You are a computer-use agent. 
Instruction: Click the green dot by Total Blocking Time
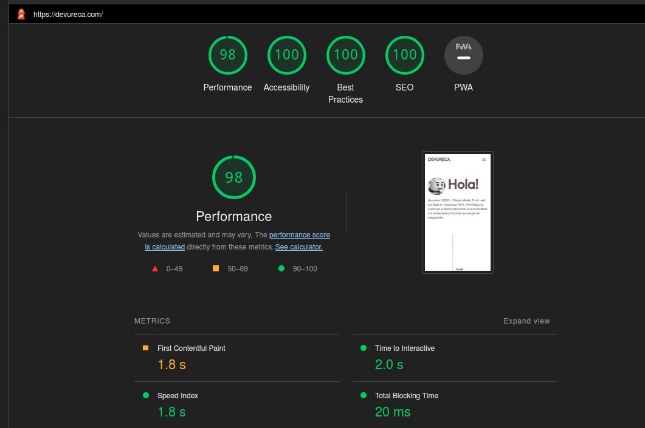[363, 395]
